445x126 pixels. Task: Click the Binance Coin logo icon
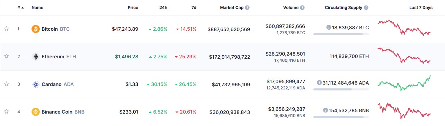point(35,112)
